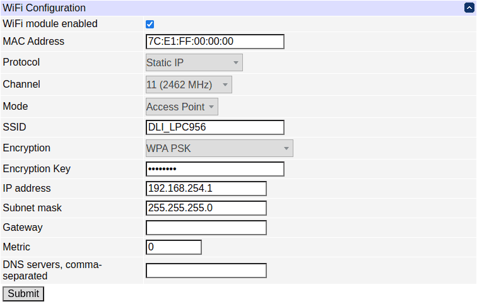Expand the Mode dropdown set to Access Point
Viewport: 477px width, 304px height.
182,107
